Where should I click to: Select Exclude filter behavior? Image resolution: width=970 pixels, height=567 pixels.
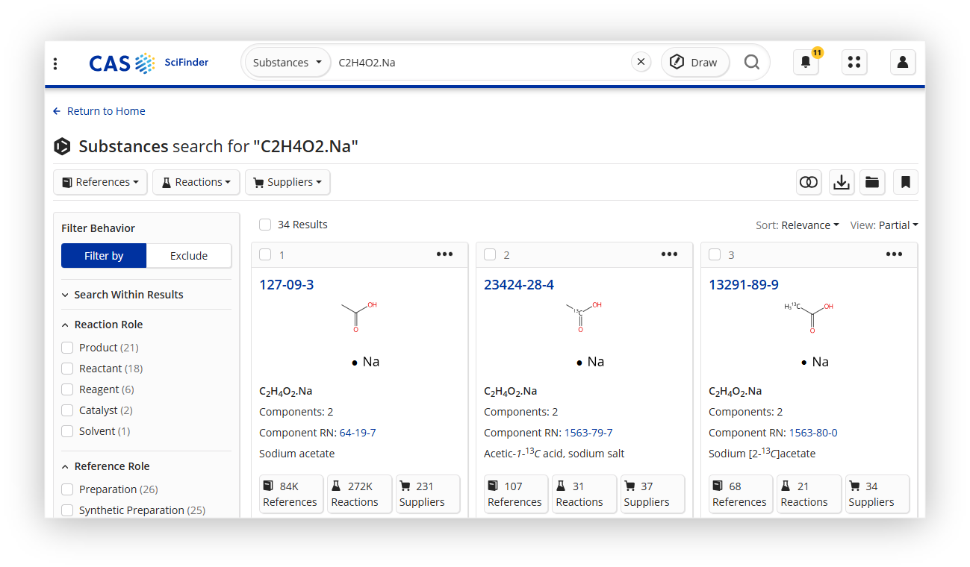(189, 256)
